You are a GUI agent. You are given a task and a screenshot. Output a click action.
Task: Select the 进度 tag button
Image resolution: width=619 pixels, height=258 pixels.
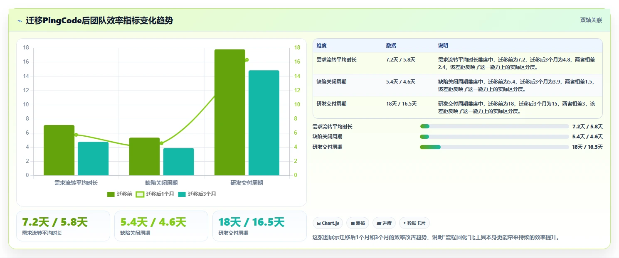click(x=384, y=223)
